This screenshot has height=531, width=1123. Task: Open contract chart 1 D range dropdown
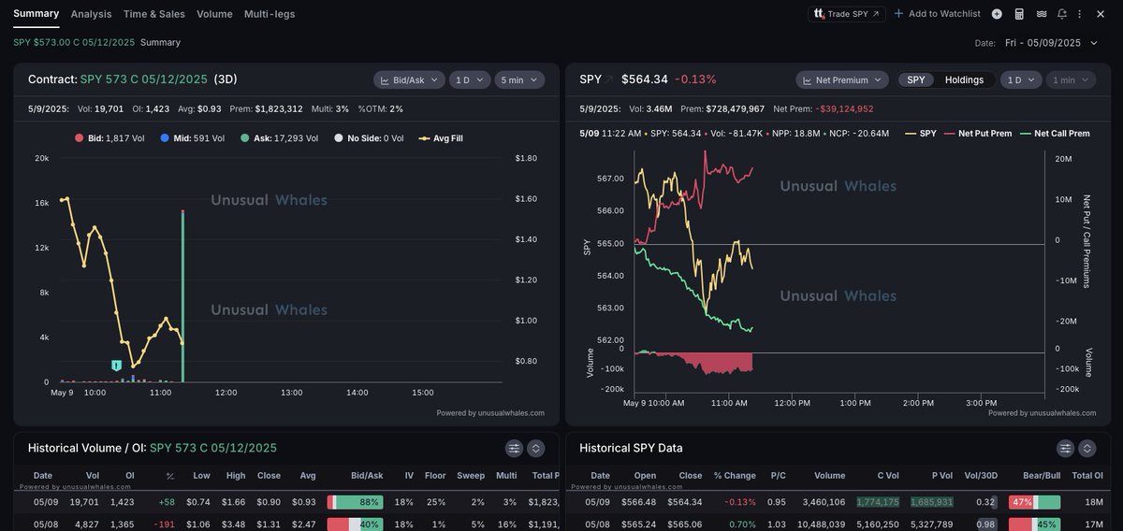[470, 79]
